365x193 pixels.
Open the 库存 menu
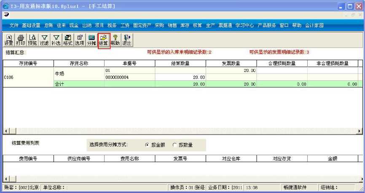[x=185, y=26]
